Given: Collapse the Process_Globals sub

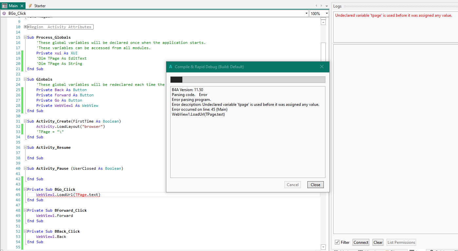Looking at the screenshot, I should coord(25,37).
